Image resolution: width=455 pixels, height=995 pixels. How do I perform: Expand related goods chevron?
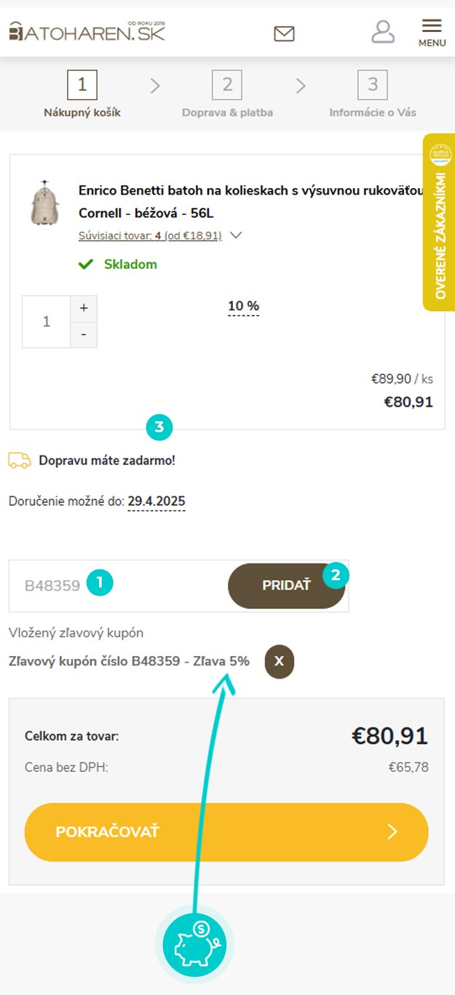point(235,235)
